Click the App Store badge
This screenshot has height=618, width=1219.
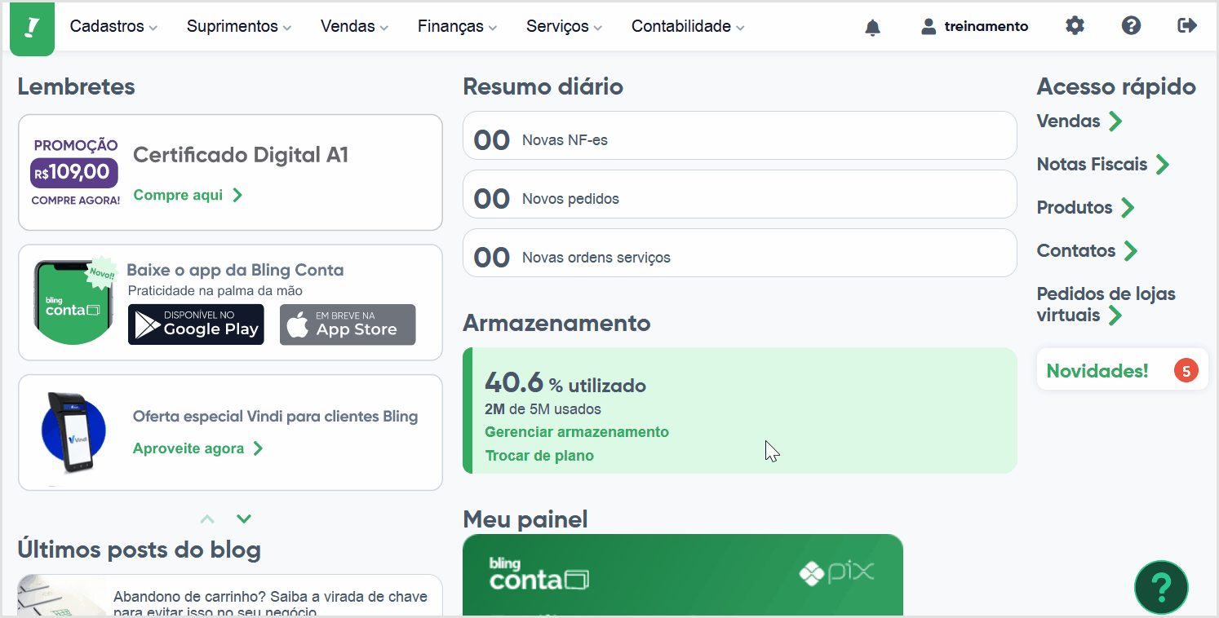coord(348,324)
